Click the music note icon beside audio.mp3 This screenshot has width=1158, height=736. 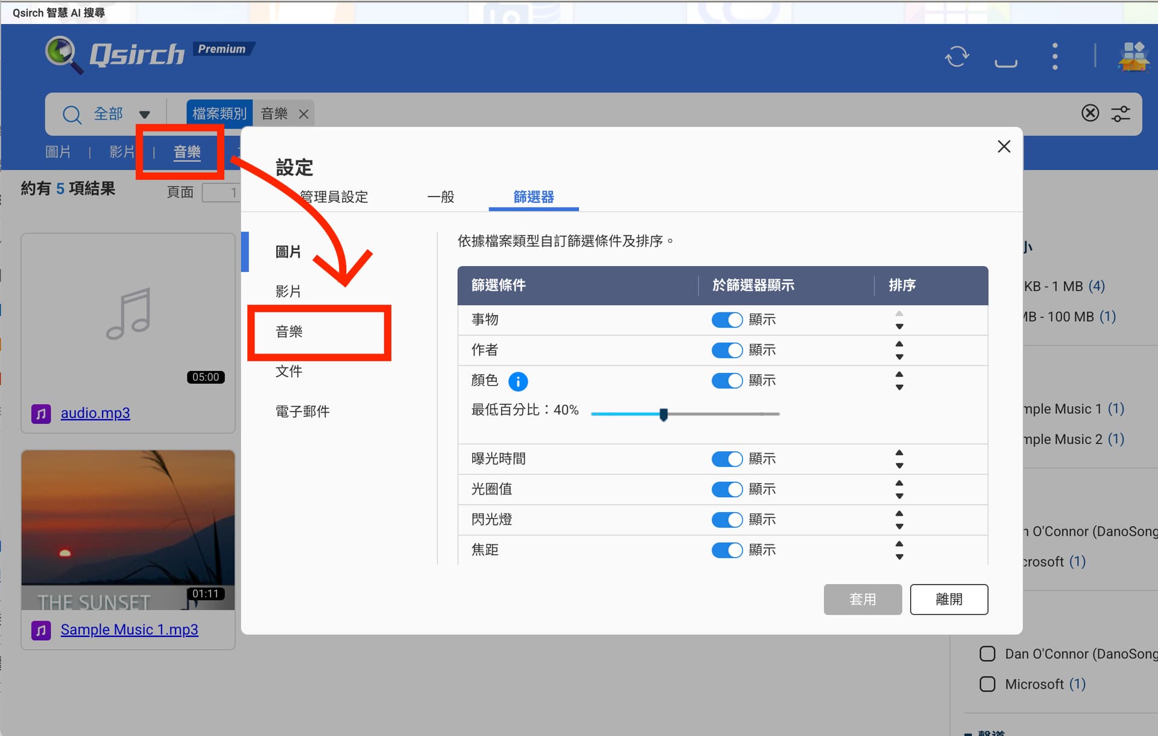(x=41, y=414)
